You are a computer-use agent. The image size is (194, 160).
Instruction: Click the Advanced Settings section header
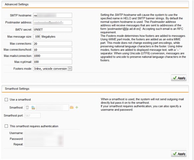point(17,4)
